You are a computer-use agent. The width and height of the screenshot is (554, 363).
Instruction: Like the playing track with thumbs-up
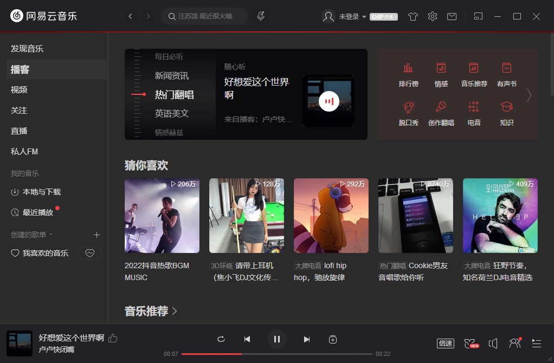[x=113, y=338]
